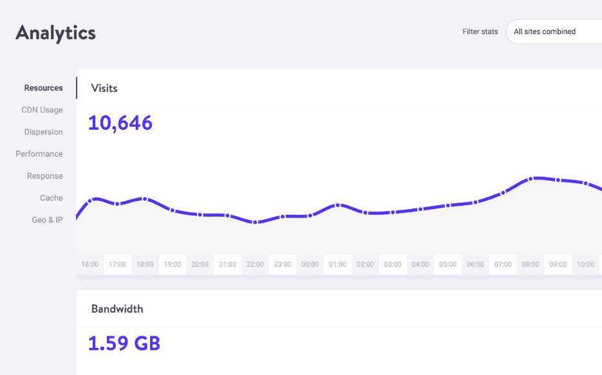Select the 07:00 data point on chart

tap(503, 192)
